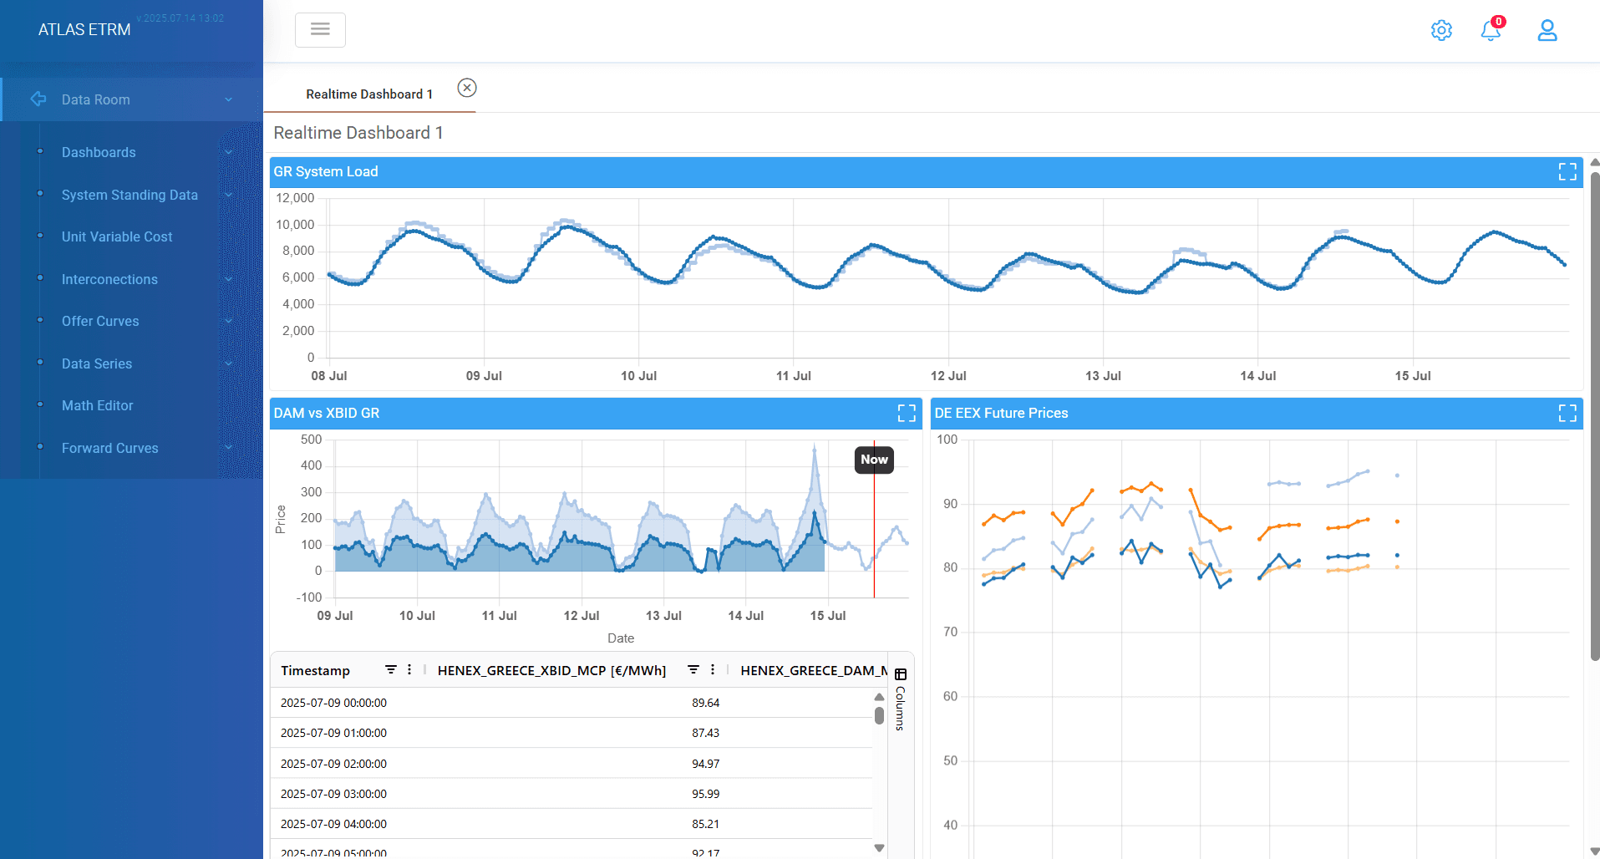This screenshot has height=859, width=1600.
Task: Open the Unit Variable Cost link
Action: (117, 236)
